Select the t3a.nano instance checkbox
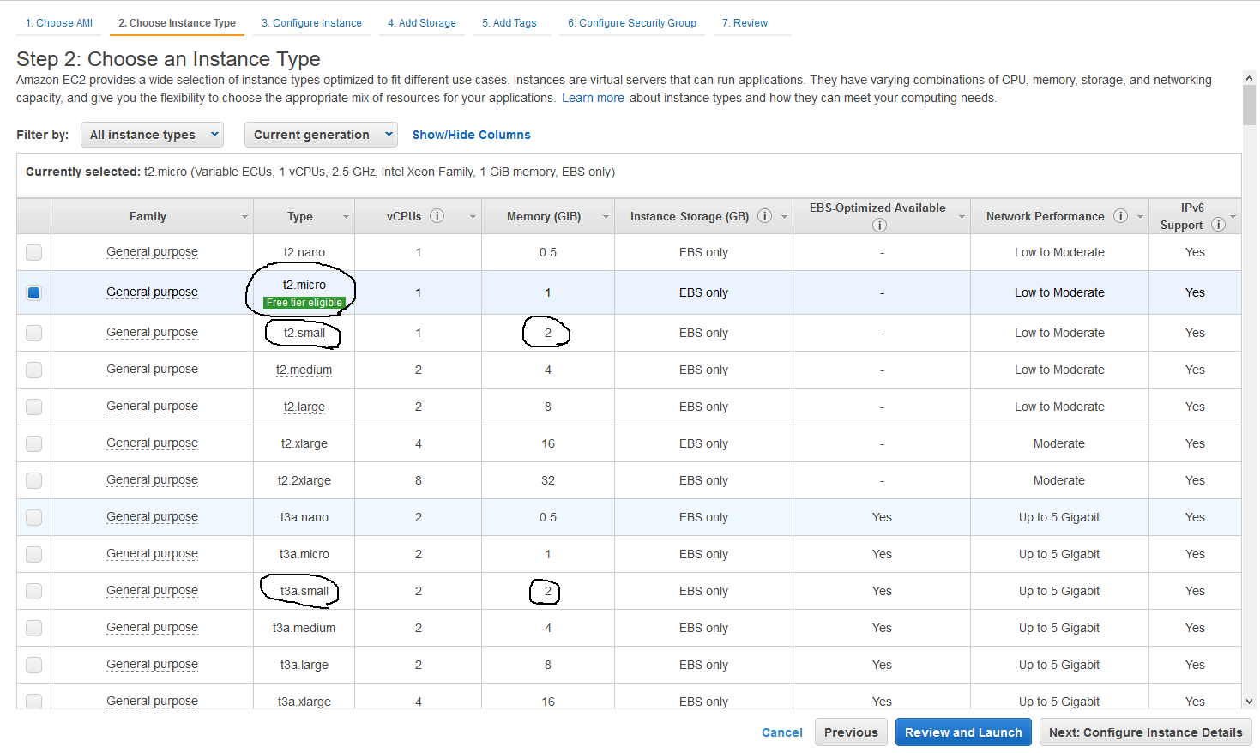Image resolution: width=1260 pixels, height=753 pixels. [33, 517]
